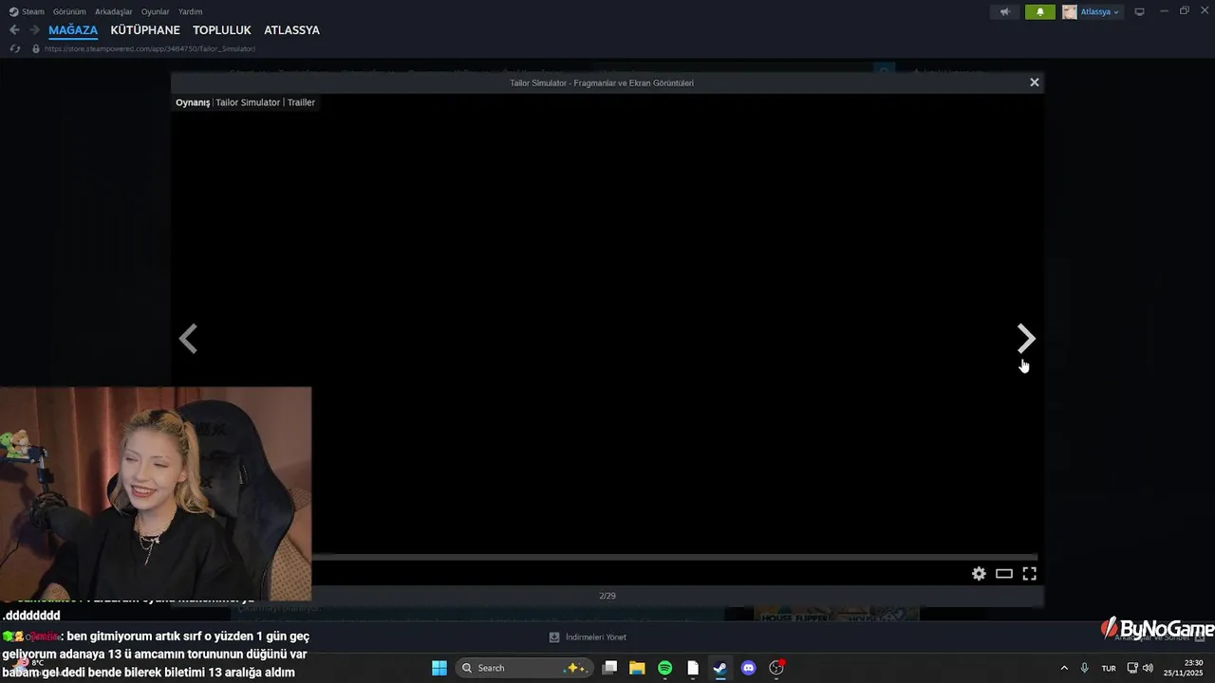Enter fullscreen in the video player
The width and height of the screenshot is (1215, 683).
pyautogui.click(x=1029, y=573)
